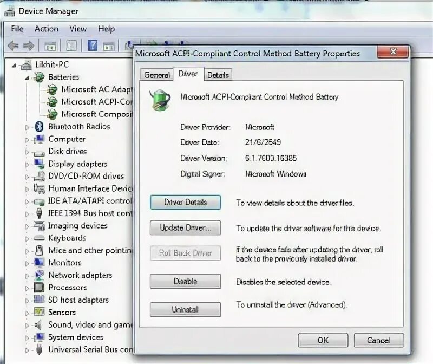Click the Imaging devices icon
This screenshot has height=364, width=433.
coord(39,226)
